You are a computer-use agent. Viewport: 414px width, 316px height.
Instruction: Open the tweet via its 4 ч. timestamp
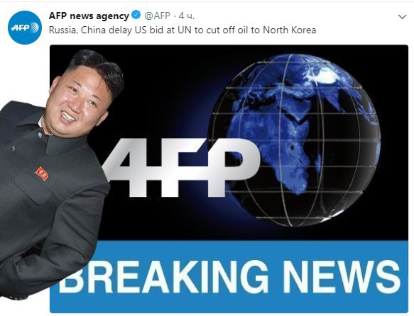[x=186, y=16]
